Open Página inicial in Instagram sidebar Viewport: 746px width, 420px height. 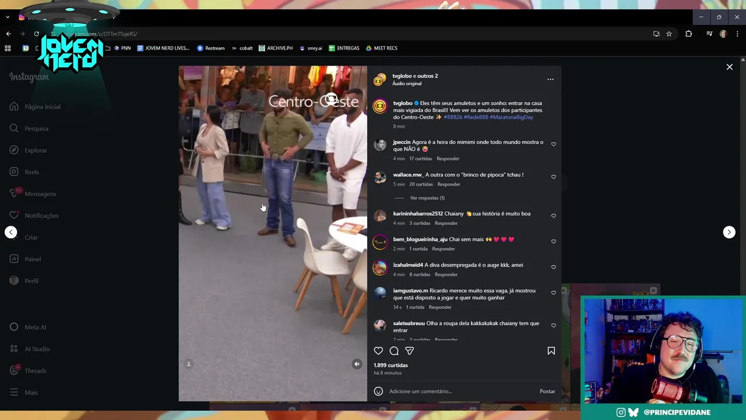35,107
